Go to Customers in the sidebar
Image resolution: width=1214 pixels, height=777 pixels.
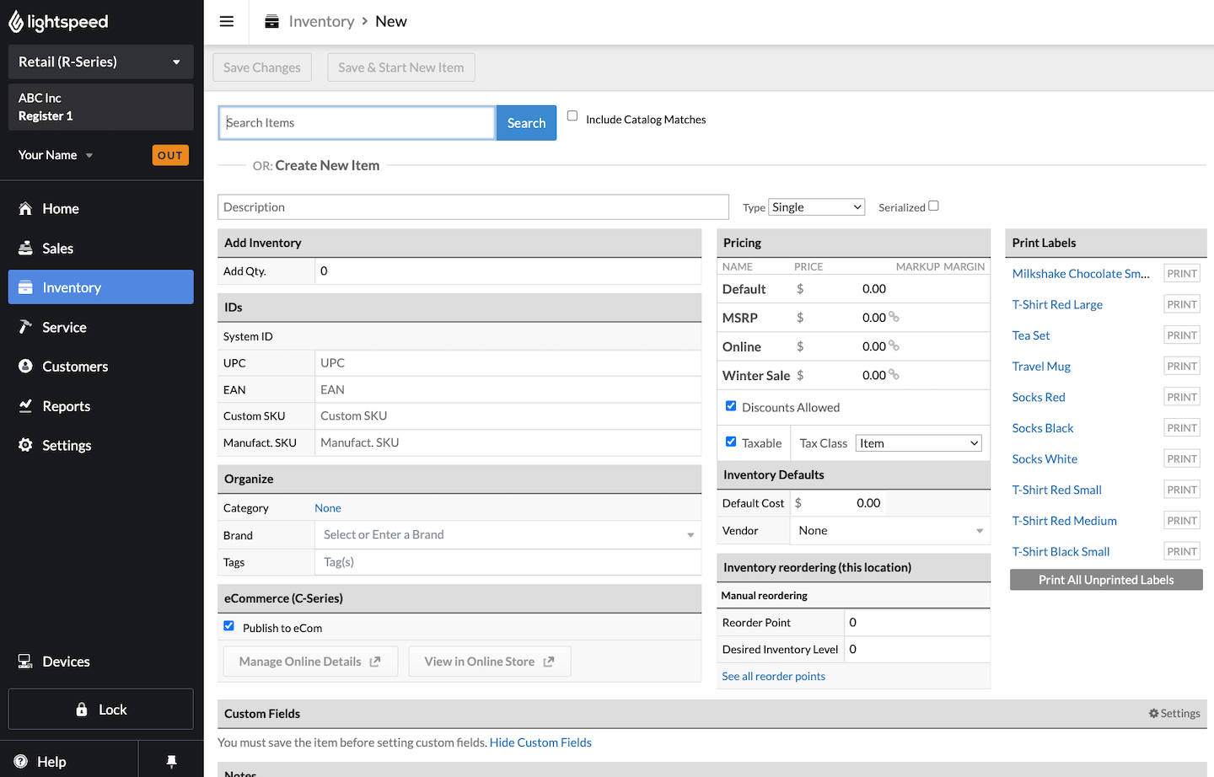(75, 367)
